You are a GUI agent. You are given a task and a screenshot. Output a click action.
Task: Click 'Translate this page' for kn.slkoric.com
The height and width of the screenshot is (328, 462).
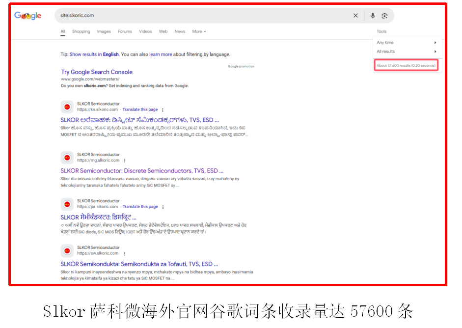(140, 109)
